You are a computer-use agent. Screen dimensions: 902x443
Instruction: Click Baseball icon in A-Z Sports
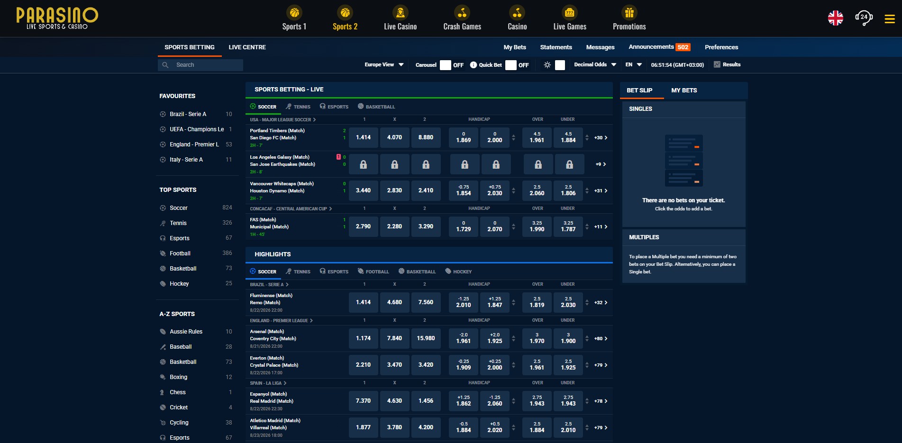163,347
